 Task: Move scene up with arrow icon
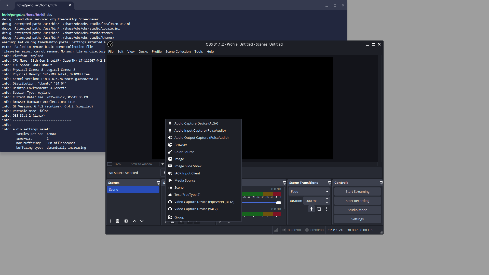click(x=135, y=221)
